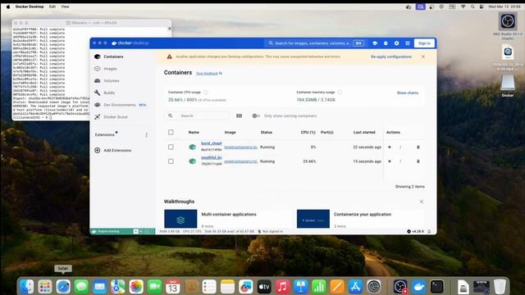Dismiss the configuration warning banner
525x295 pixels.
[x=423, y=57]
